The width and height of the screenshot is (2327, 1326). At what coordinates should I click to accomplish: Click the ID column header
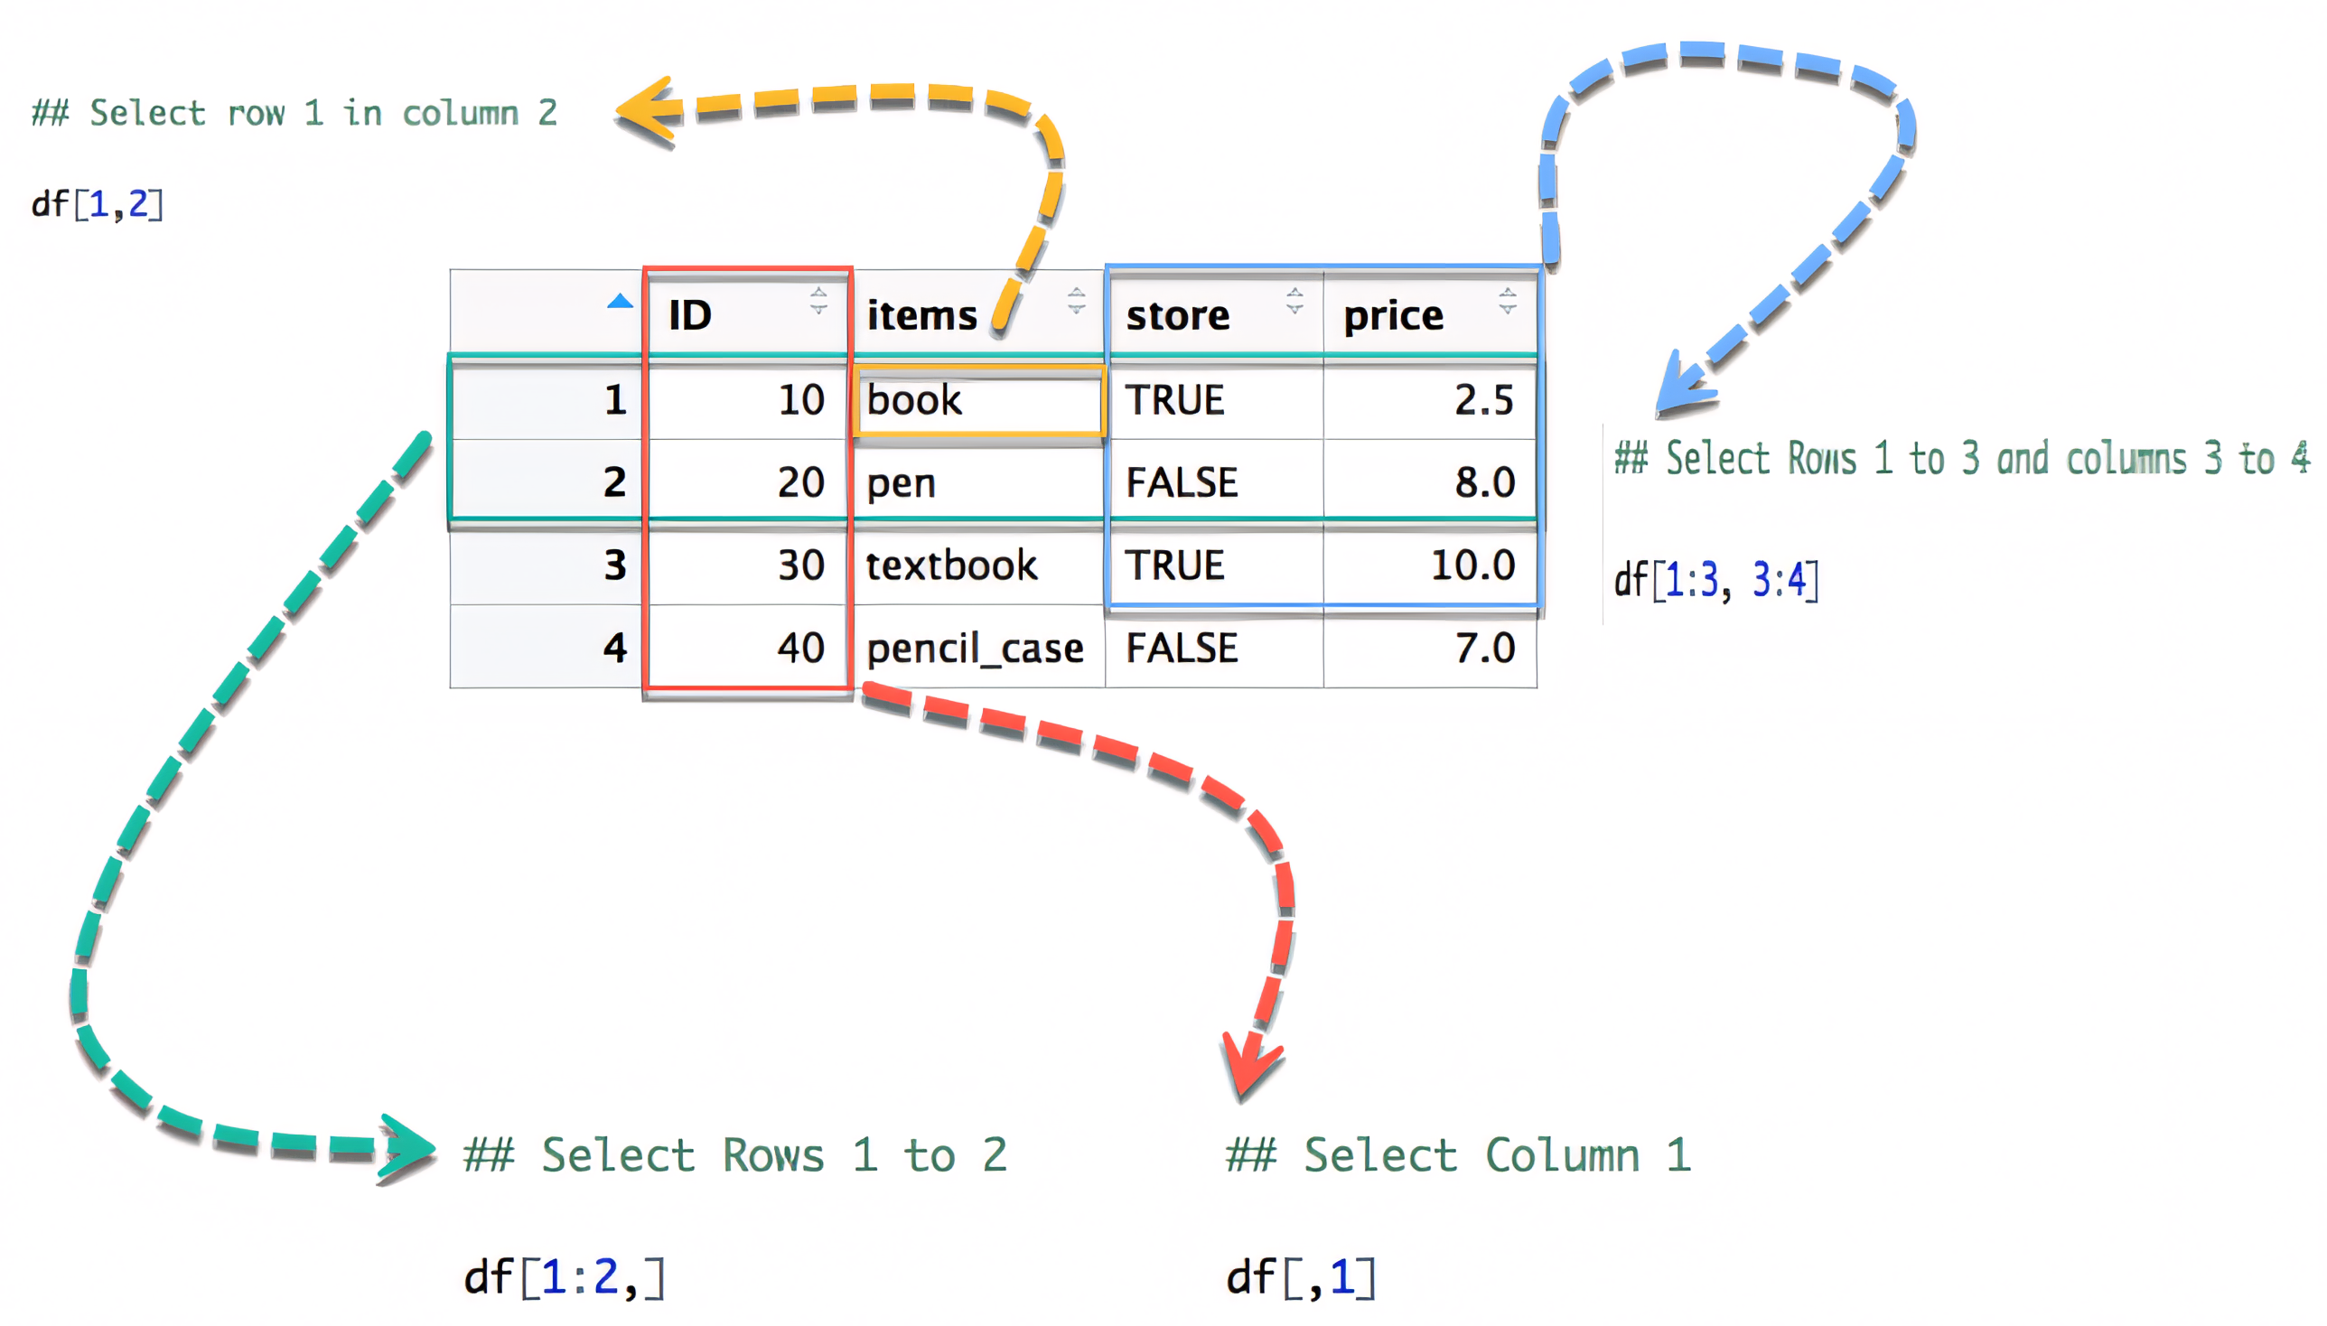coord(690,316)
